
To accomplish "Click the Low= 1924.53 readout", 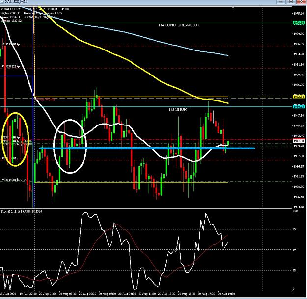I will [x=10, y=17].
